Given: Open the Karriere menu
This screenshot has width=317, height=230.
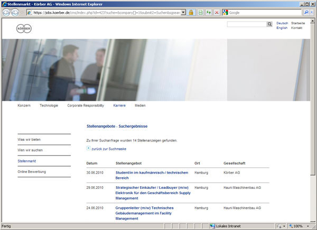Looking at the screenshot, I should pyautogui.click(x=119, y=106).
